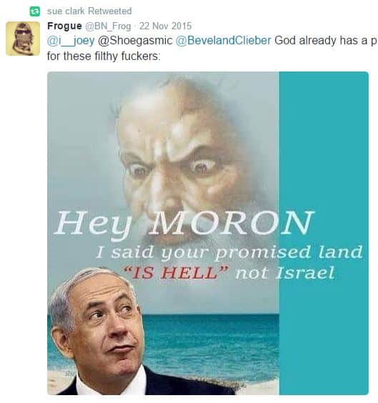The image size is (378, 403).
Task: Open Frogue's profile avatar picture
Action: pos(23,39)
